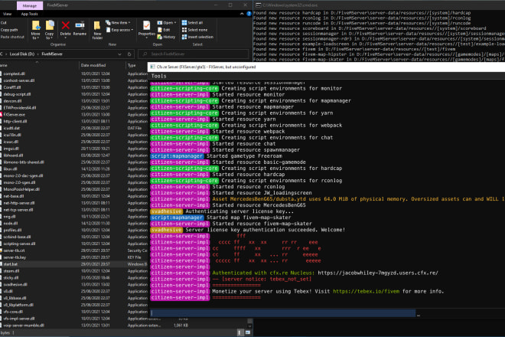Open the Tools menu in FXServer window

click(159, 76)
